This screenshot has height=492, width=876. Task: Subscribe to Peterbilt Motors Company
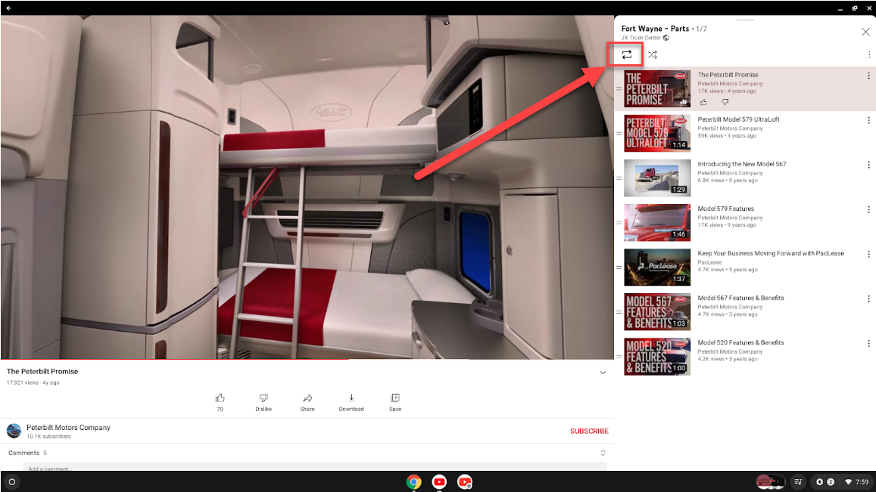(589, 432)
